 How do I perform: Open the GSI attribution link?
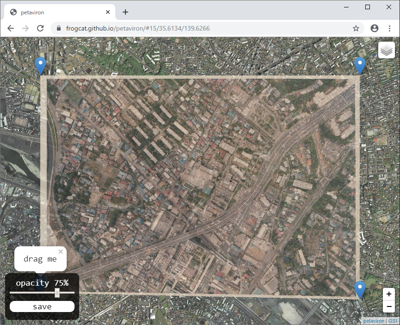393,321
